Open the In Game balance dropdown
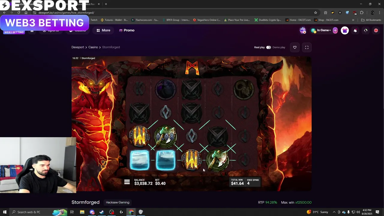Image resolution: width=384 pixels, height=216 pixels. (321, 30)
